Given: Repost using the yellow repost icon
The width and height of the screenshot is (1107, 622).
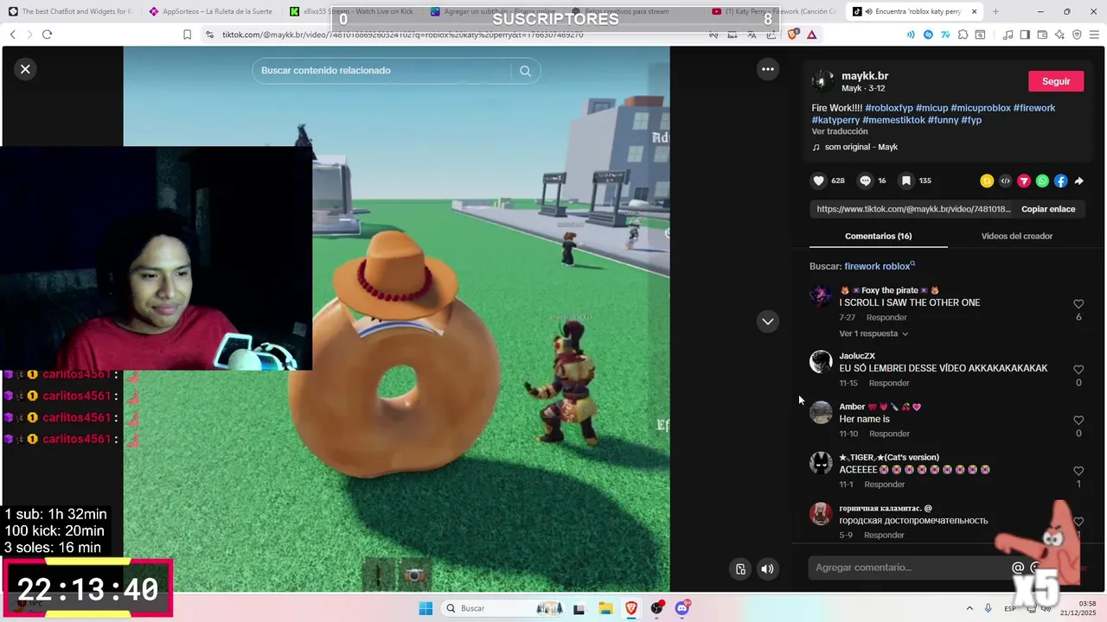Looking at the screenshot, I should 987,181.
